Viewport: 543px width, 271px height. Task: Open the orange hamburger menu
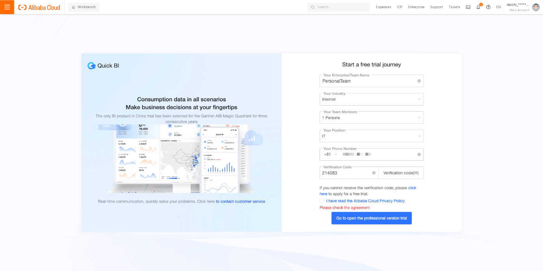pos(7,7)
